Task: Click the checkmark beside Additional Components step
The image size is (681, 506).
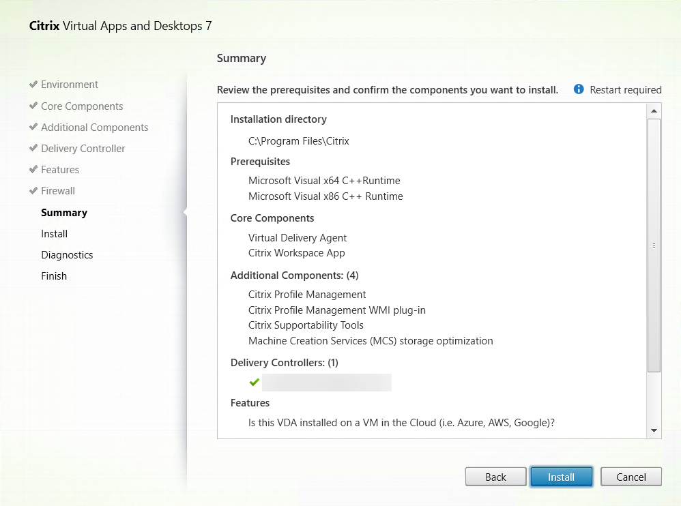Action: tap(33, 127)
